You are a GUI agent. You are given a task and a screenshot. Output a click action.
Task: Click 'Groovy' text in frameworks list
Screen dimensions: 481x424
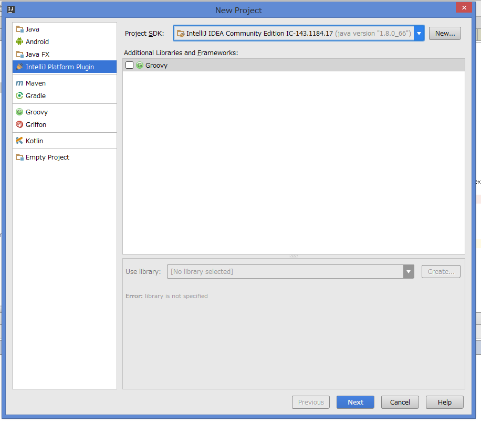pyautogui.click(x=156, y=65)
